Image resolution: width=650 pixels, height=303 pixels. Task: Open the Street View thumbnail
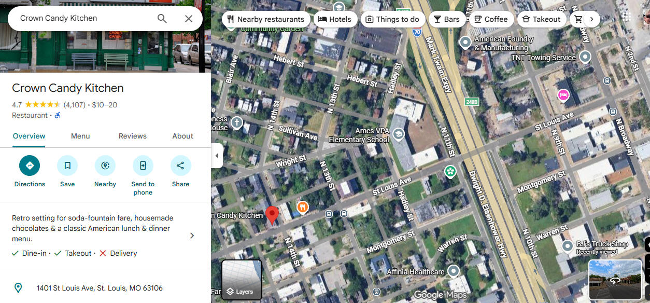click(x=615, y=280)
